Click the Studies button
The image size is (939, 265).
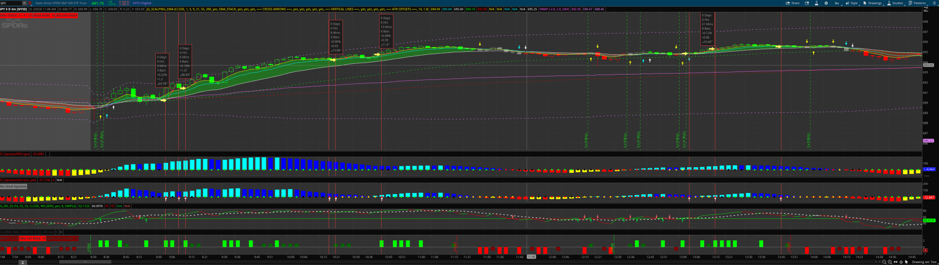point(895,3)
